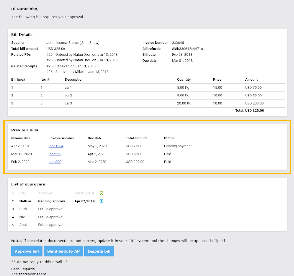Screen dimensions: 294x276
Task: Click the invoice date Feb 2, 2020
Action: pos(20,162)
